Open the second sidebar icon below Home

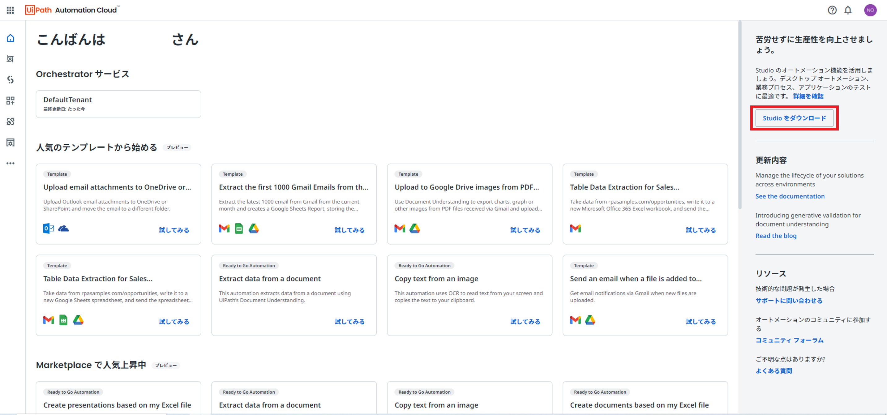point(11,59)
